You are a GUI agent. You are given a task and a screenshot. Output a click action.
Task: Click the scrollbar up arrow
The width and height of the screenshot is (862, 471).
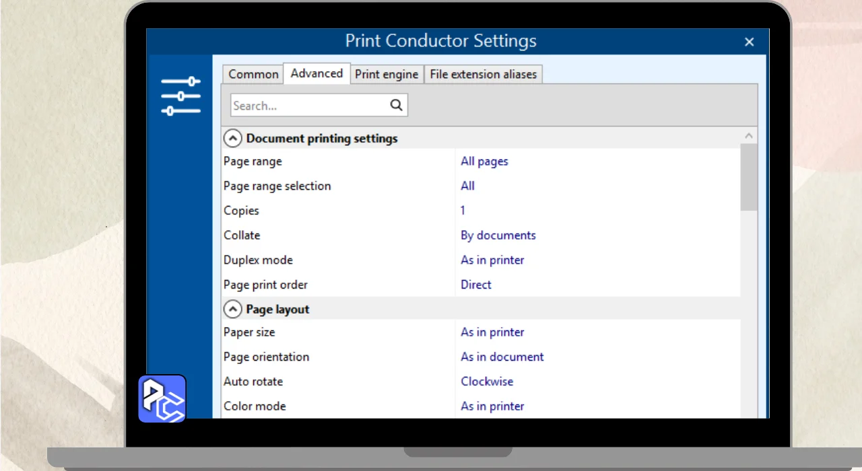click(x=749, y=136)
